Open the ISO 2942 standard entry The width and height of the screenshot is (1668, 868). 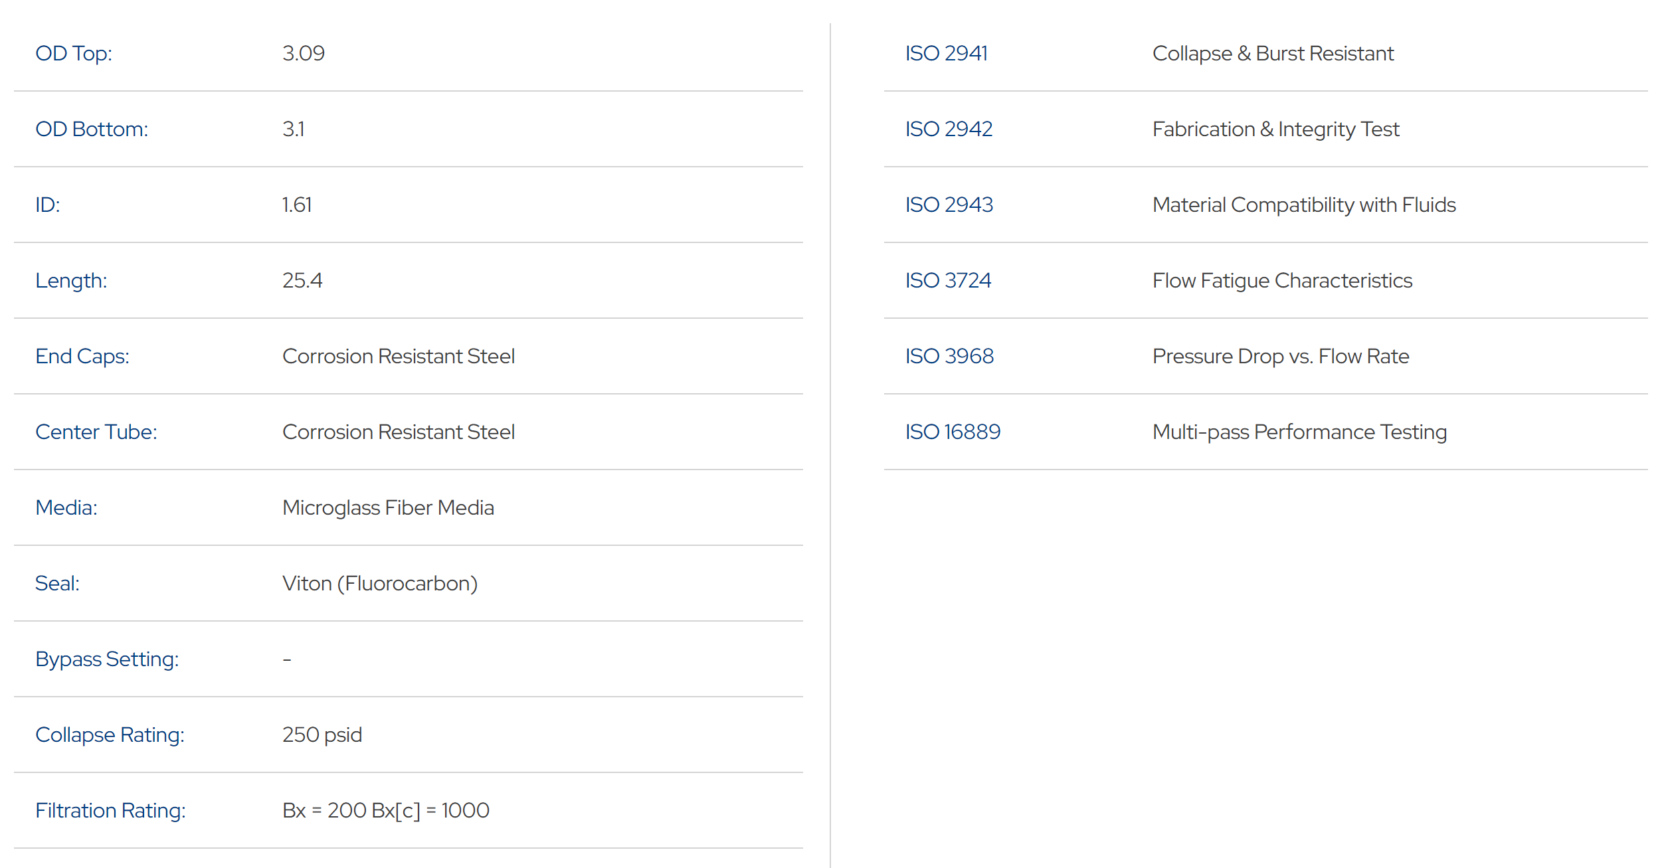949,129
